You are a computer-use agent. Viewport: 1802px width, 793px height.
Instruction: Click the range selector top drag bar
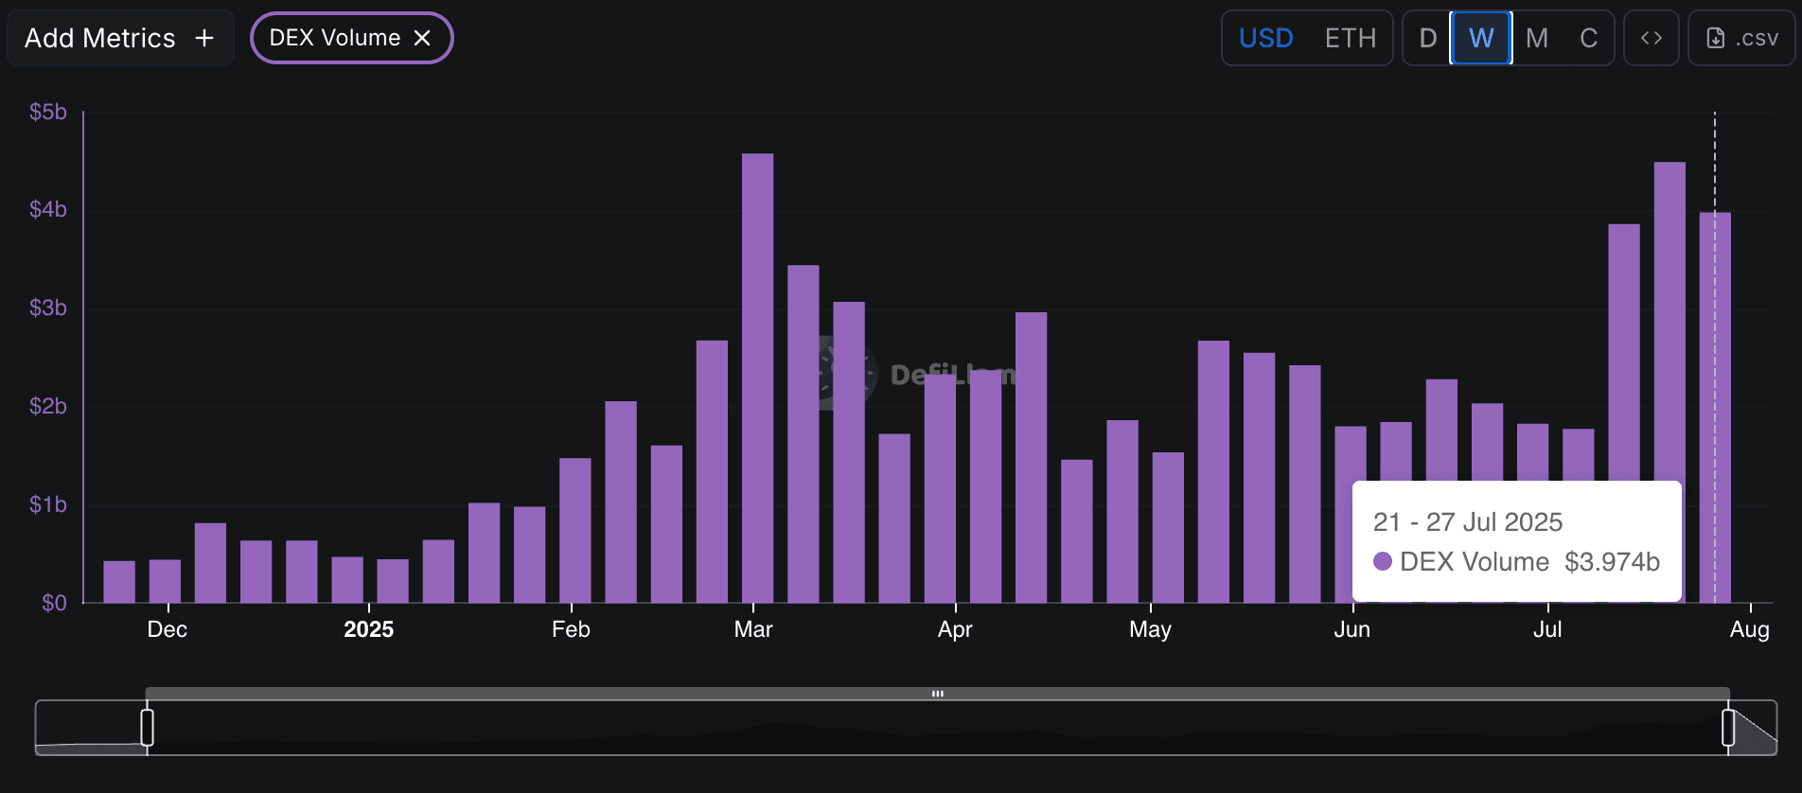click(937, 694)
